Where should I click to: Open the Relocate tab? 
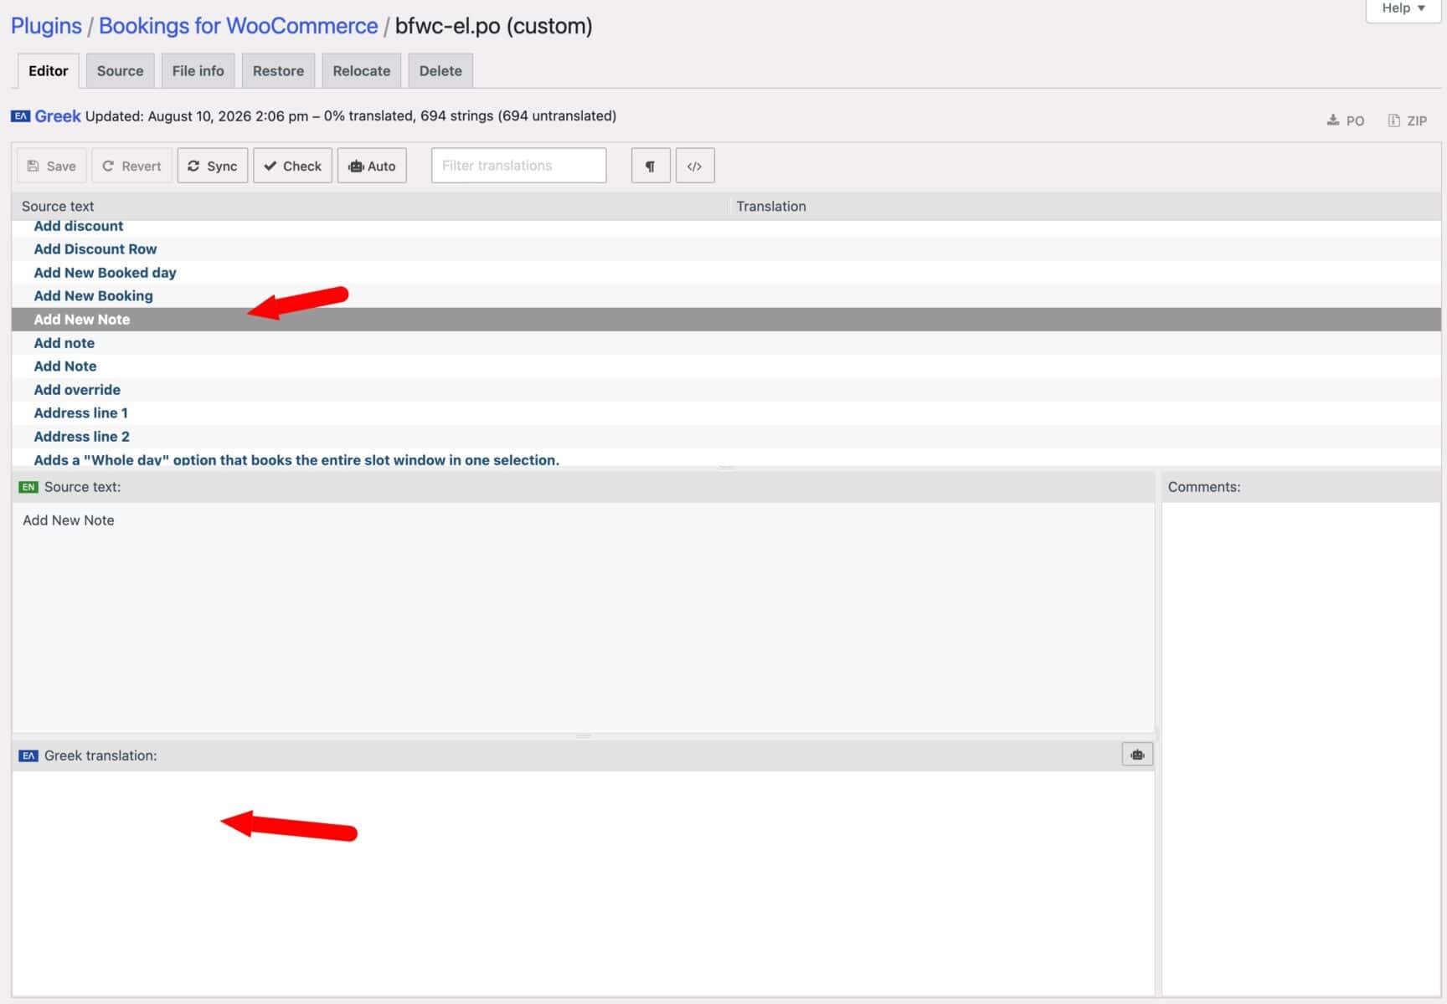tap(362, 71)
